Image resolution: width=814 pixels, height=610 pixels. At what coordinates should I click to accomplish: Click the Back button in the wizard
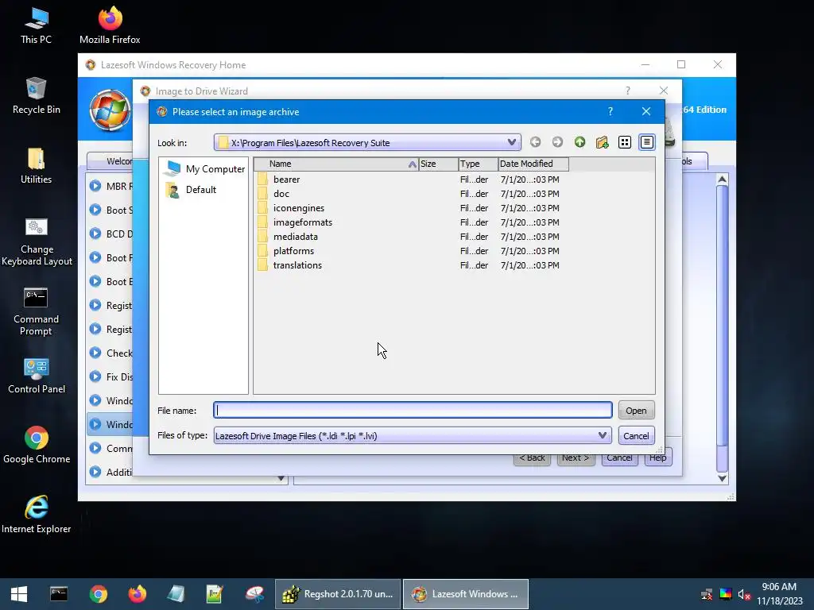click(532, 458)
